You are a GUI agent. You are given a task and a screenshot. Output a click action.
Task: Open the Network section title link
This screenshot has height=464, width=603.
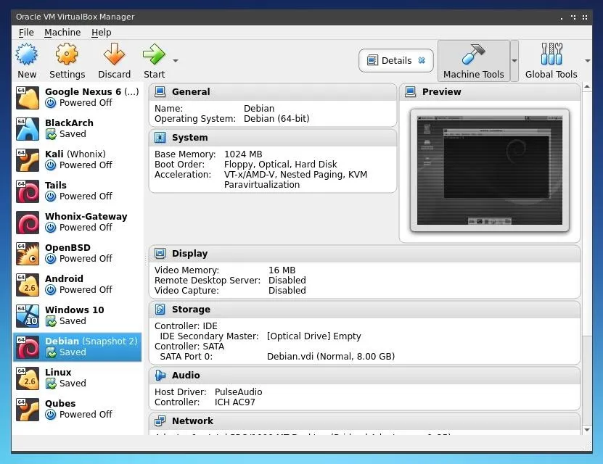click(192, 421)
